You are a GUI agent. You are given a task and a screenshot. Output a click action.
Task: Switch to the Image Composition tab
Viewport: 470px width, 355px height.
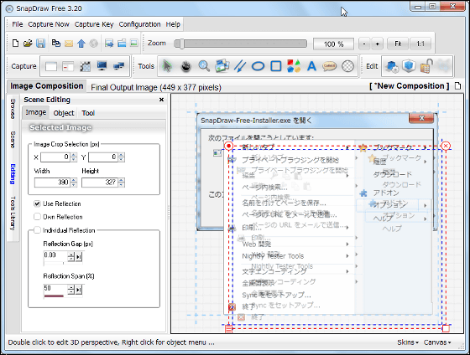point(46,86)
